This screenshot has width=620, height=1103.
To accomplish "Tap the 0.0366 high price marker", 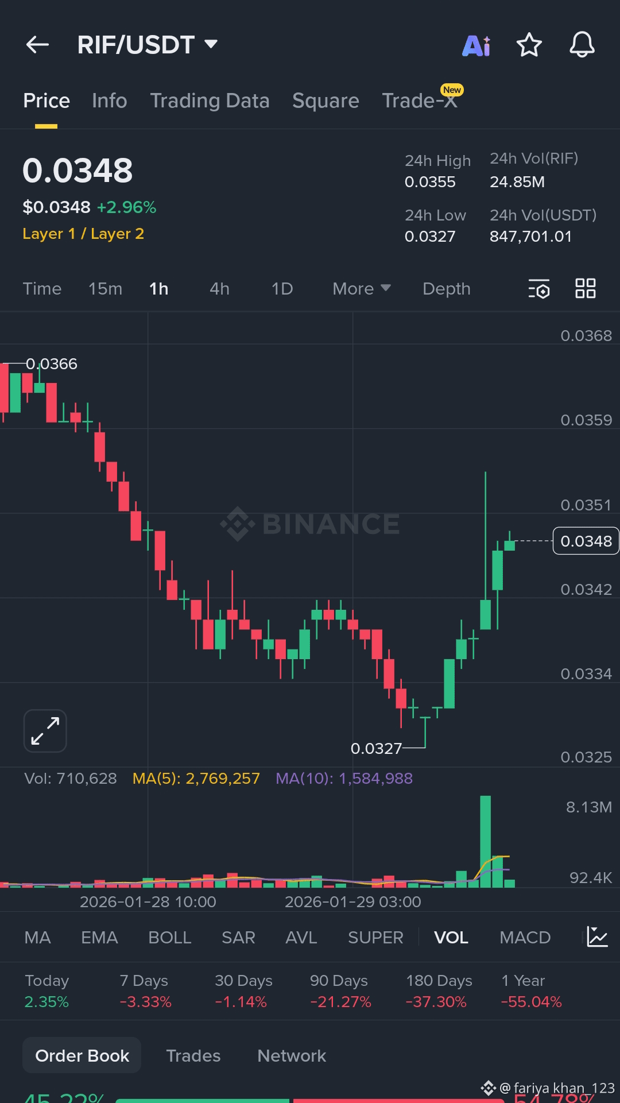I will 52,363.
